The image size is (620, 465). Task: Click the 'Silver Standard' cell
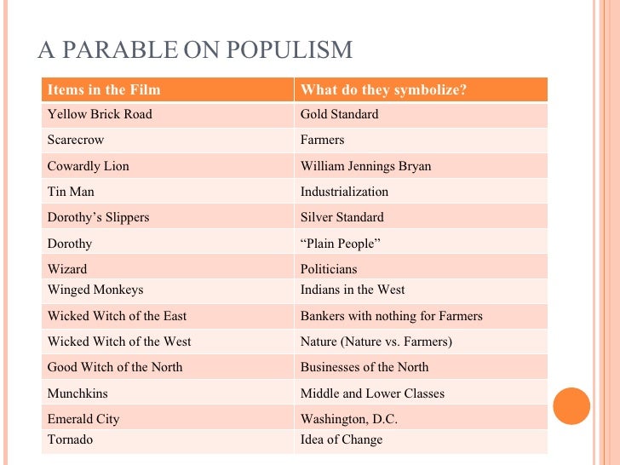pos(421,216)
